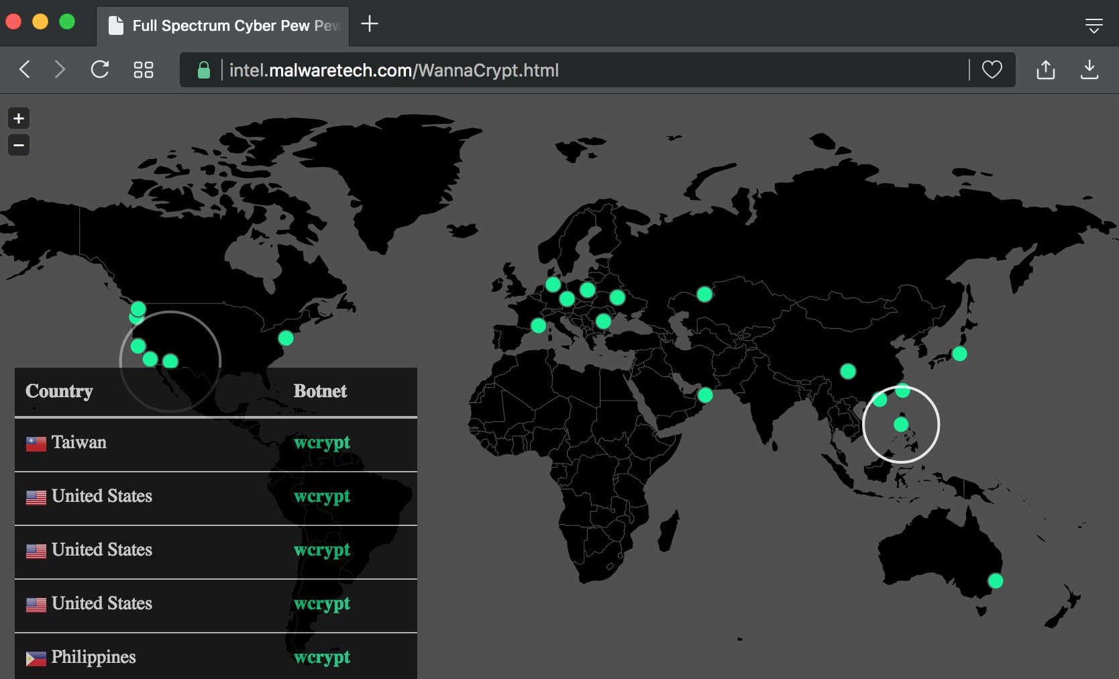1119x679 pixels.
Task: Reload the WannaCrypt map page
Action: (x=100, y=69)
